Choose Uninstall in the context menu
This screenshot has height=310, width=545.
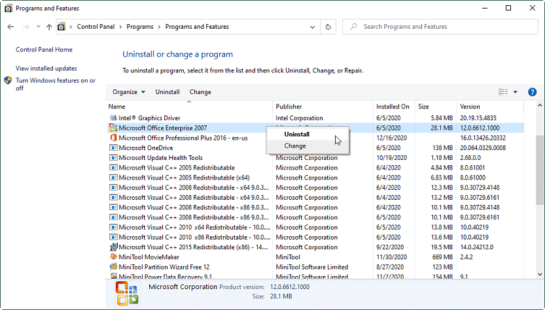pyautogui.click(x=296, y=134)
